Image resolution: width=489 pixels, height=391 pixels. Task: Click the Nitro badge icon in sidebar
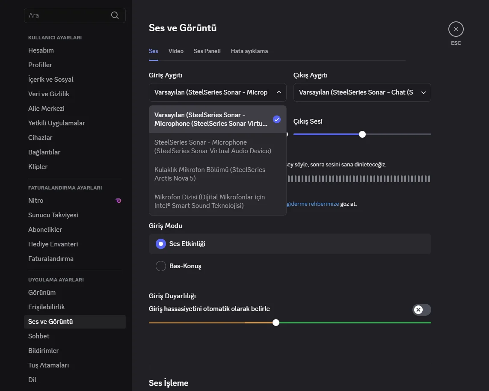click(119, 200)
